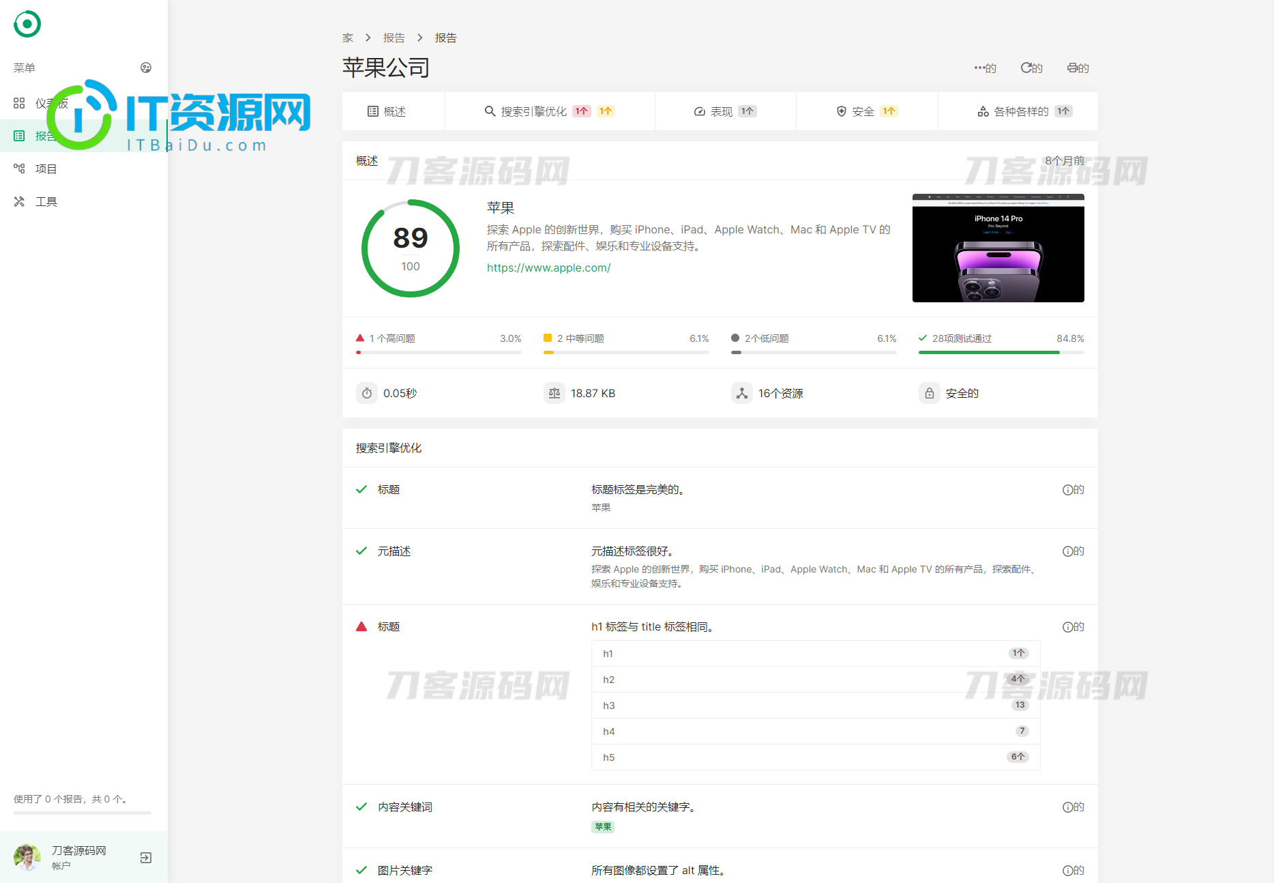The width and height of the screenshot is (1274, 883).
Task: Expand the h3 heading row
Action: pos(816,706)
